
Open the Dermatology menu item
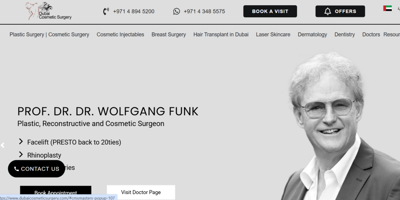312,35
